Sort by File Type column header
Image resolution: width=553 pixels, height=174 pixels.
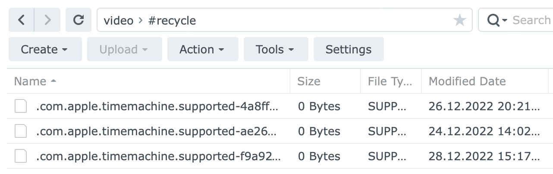[x=390, y=81]
